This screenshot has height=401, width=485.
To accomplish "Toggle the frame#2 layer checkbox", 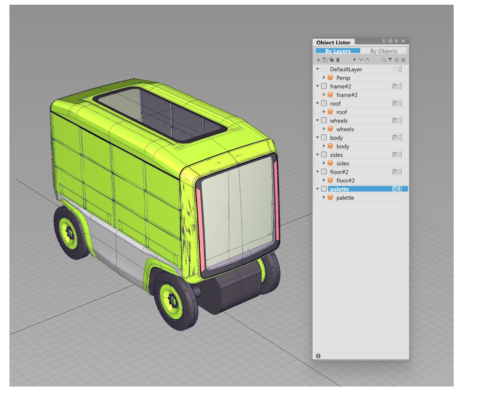I will coord(324,86).
